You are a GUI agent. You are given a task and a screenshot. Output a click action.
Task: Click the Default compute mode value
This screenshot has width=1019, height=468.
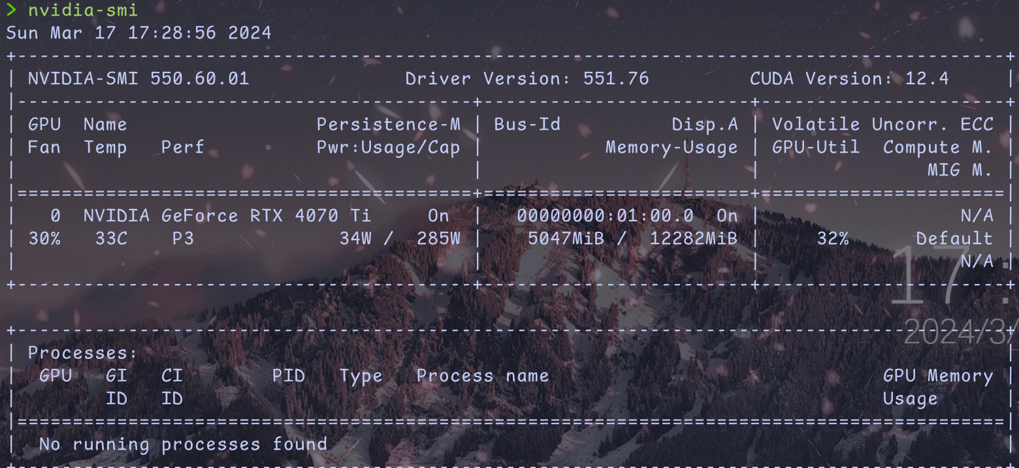pos(954,239)
